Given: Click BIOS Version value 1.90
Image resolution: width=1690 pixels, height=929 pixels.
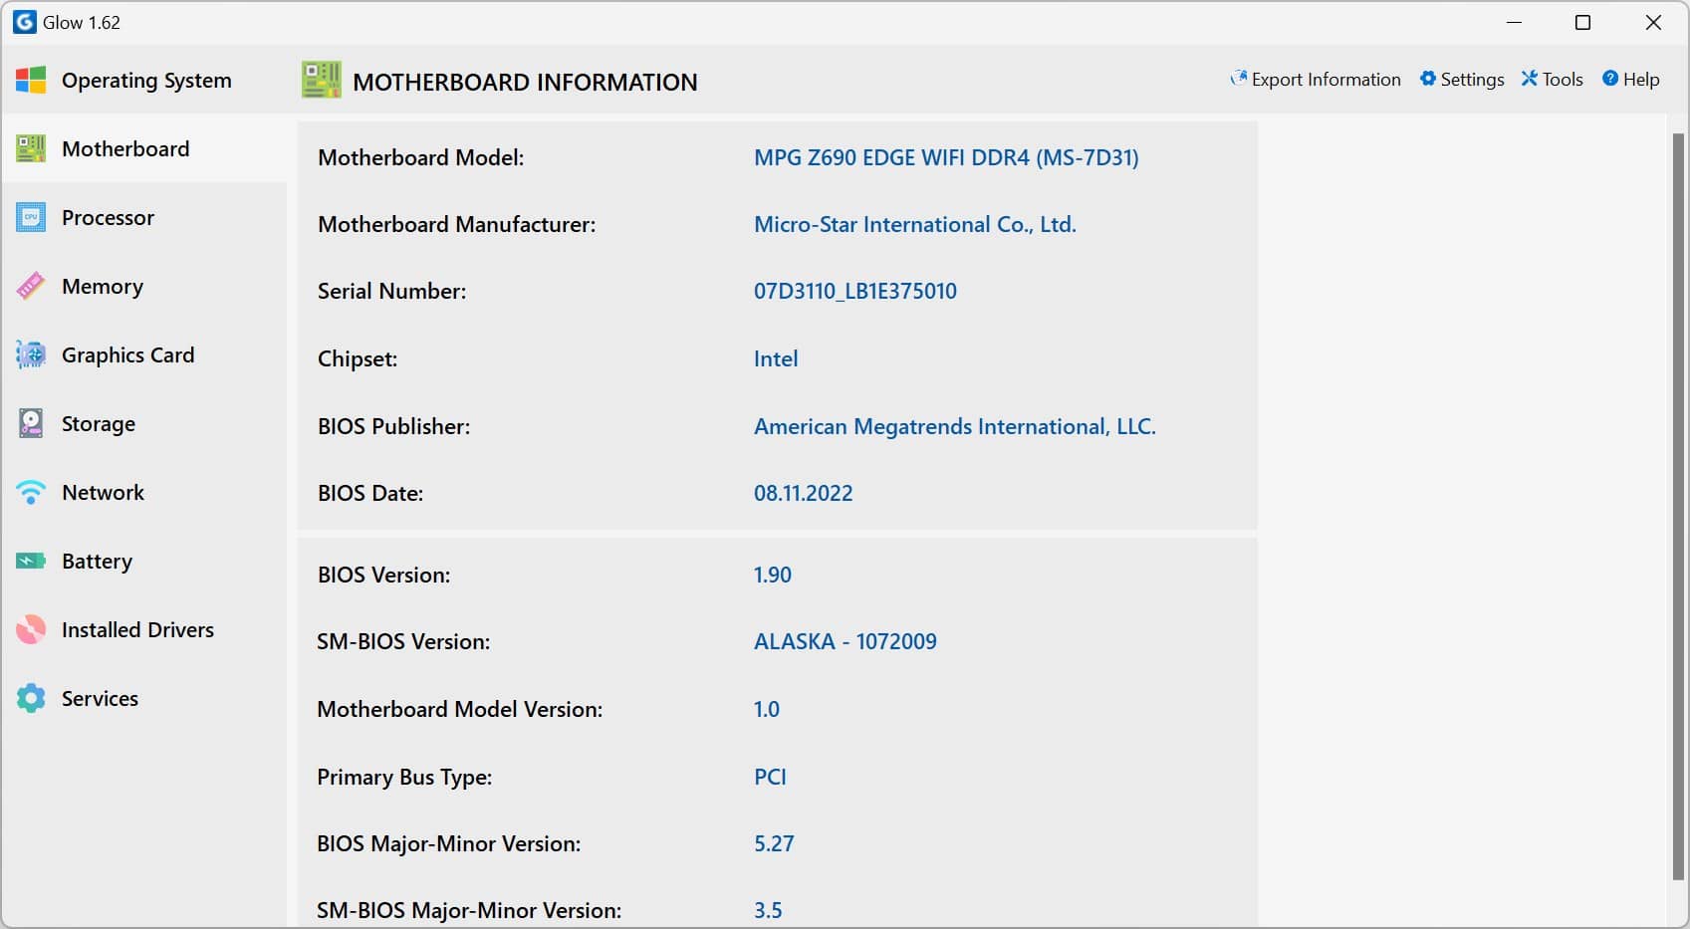Looking at the screenshot, I should [773, 575].
